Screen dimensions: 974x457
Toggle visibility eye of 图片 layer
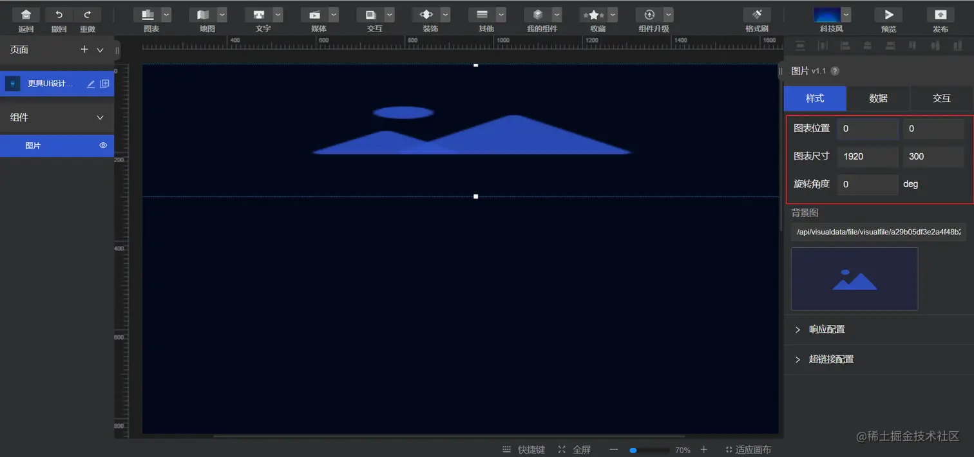pos(103,145)
